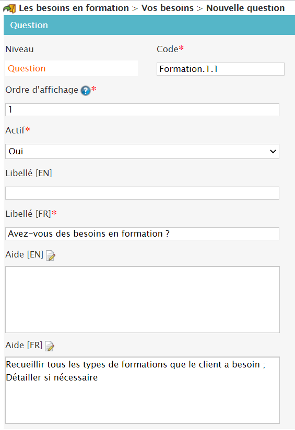Viewport: 295px width, 430px height.
Task: Click the Code label
Action: click(168, 49)
